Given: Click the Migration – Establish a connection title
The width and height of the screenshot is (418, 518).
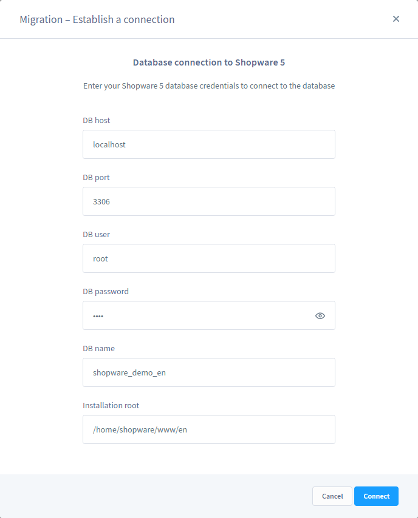Looking at the screenshot, I should pyautogui.click(x=97, y=19).
